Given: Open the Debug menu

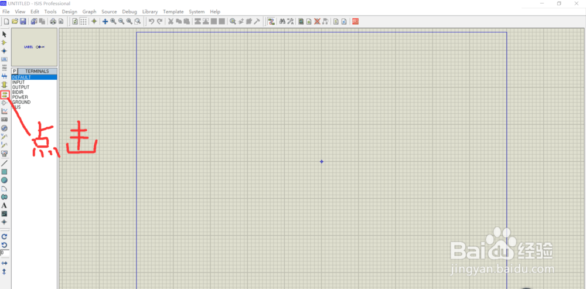Looking at the screenshot, I should pyautogui.click(x=130, y=12).
